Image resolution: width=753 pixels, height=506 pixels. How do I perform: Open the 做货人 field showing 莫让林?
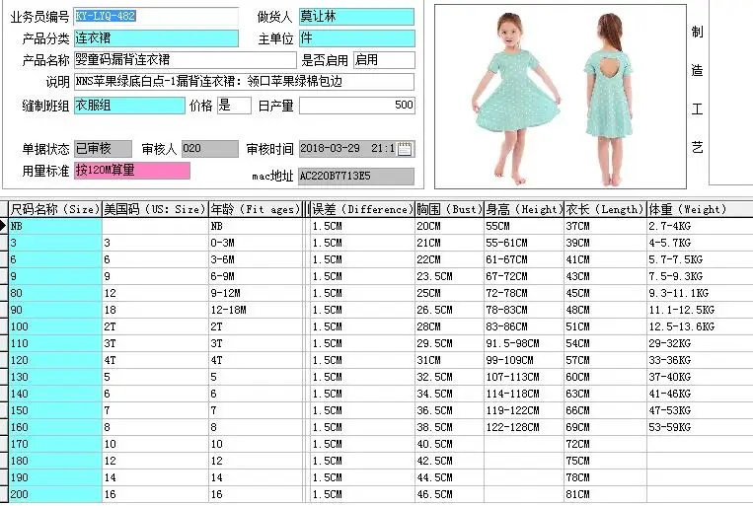357,17
